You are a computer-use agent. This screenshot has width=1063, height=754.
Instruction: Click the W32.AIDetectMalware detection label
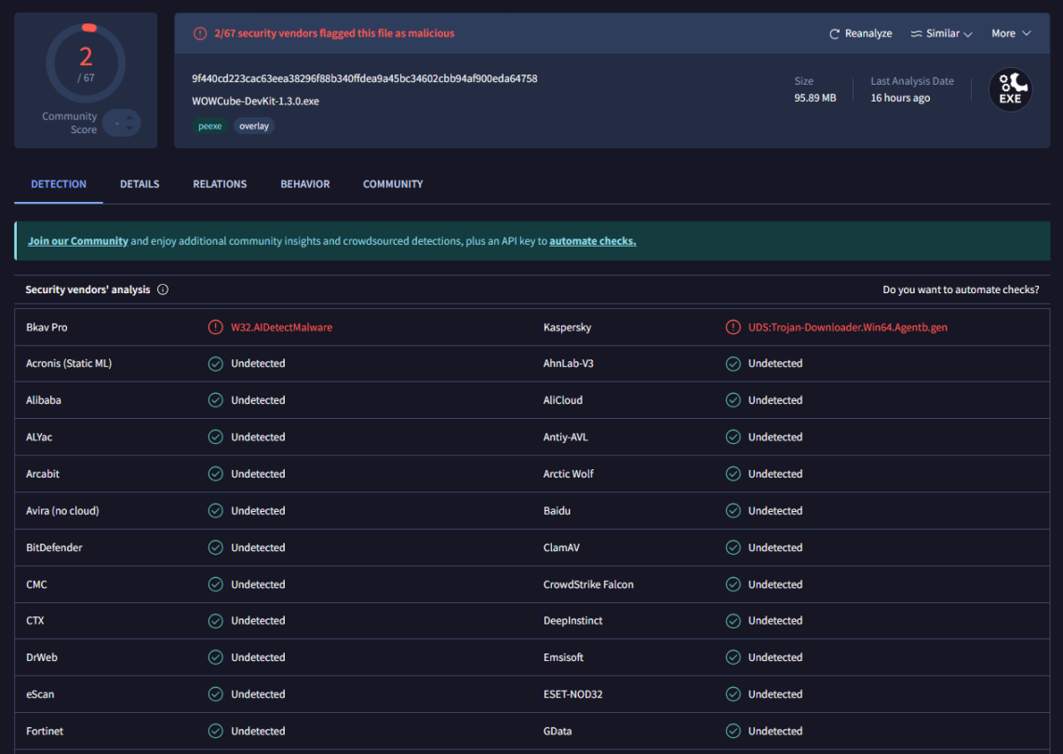pyautogui.click(x=281, y=328)
